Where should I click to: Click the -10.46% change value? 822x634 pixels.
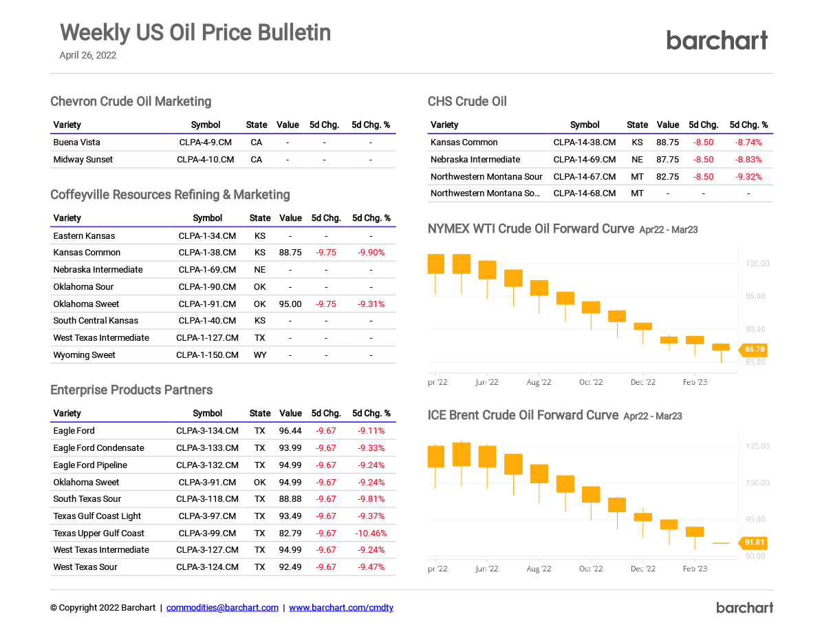tap(371, 533)
